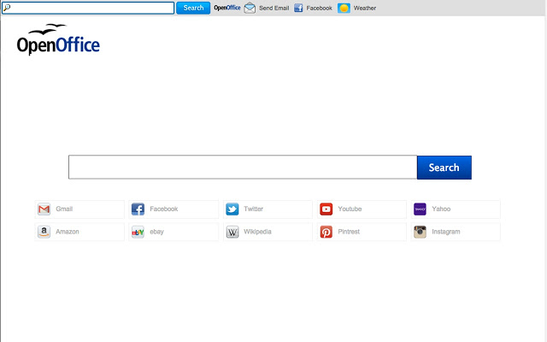Open the Wikipedia text link
This screenshot has width=547, height=342.
257,232
